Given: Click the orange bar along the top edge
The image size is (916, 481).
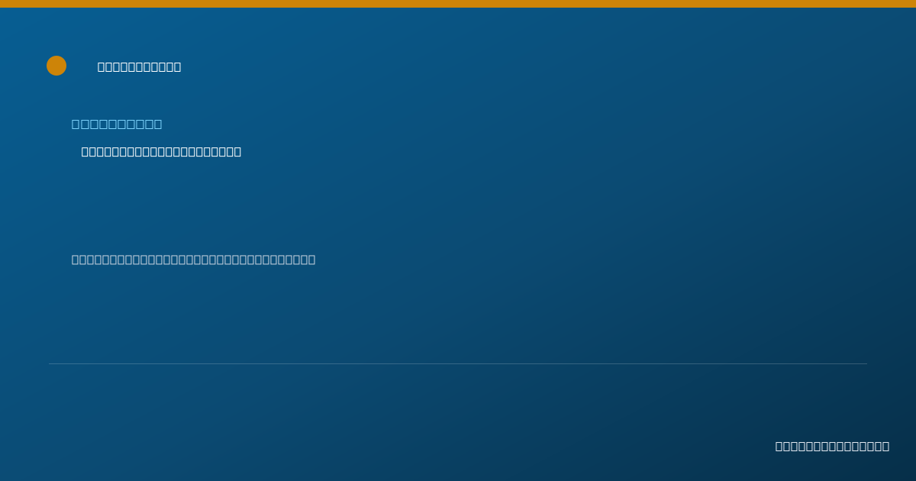Looking at the screenshot, I should tap(458, 4).
